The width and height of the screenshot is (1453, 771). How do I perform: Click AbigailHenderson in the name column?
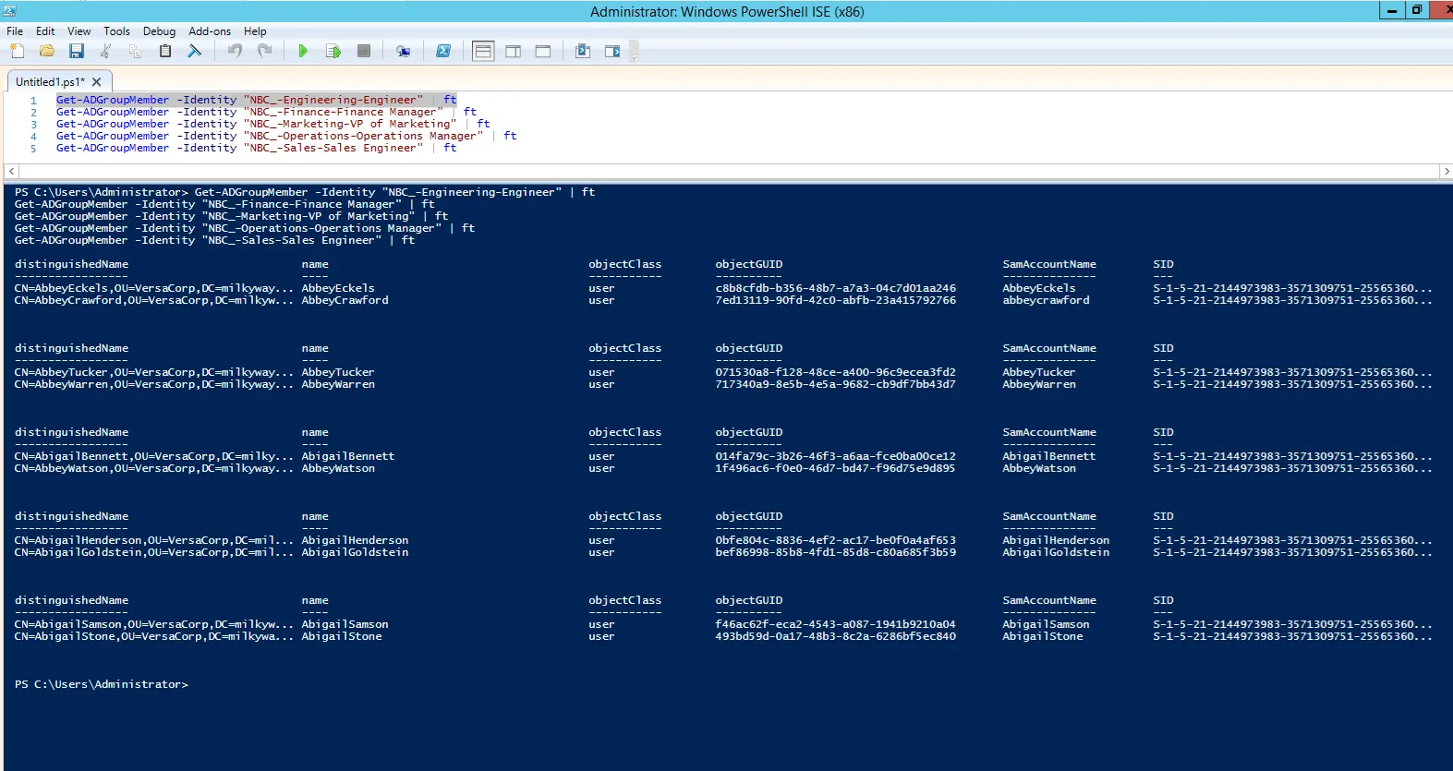click(355, 540)
